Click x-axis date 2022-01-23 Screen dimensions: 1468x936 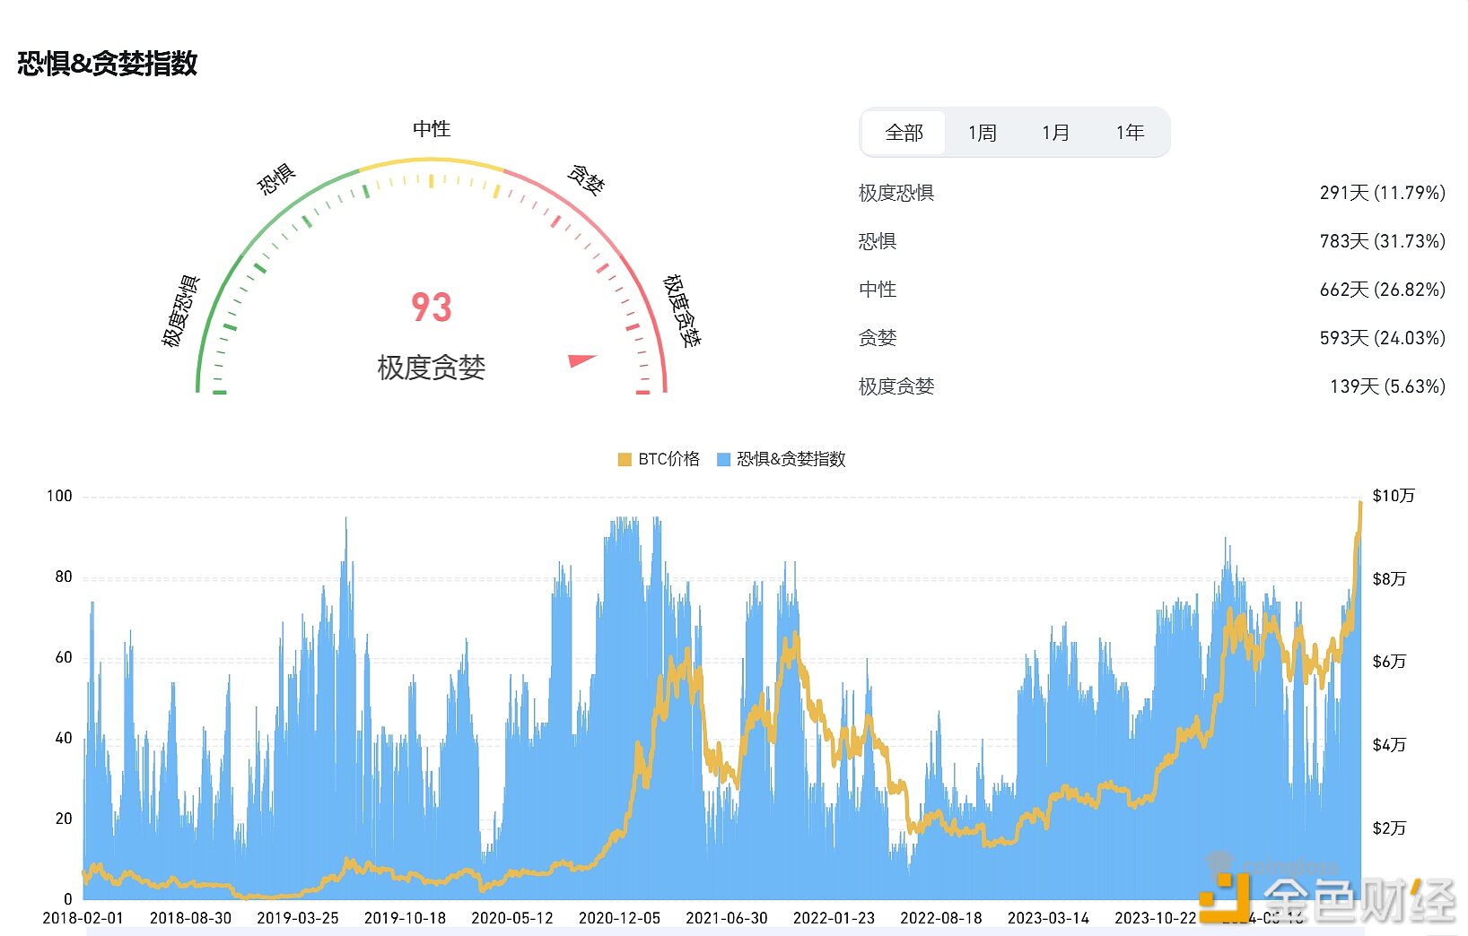[x=834, y=918]
